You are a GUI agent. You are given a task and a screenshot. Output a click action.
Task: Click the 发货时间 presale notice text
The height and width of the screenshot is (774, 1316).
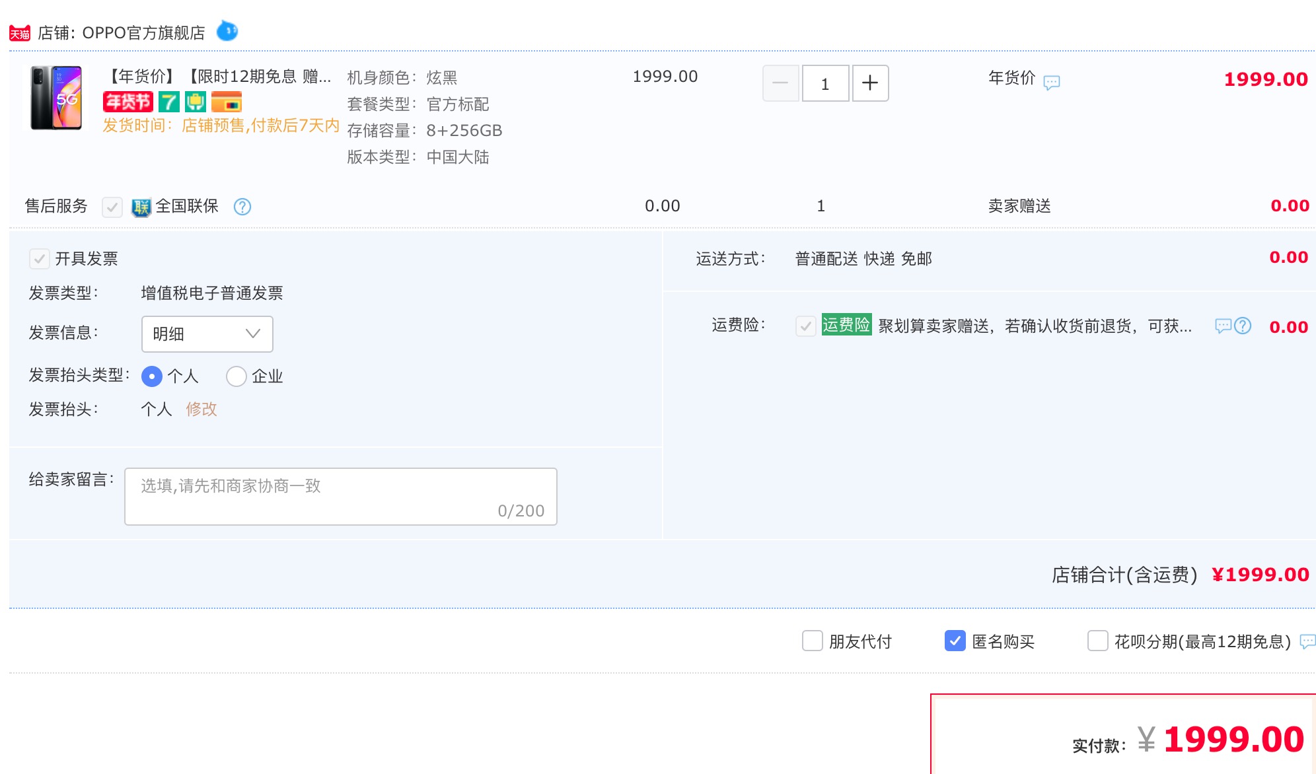[x=221, y=125]
